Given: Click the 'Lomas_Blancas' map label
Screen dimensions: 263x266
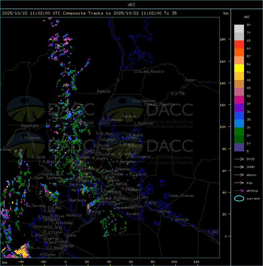Looking at the screenshot, I should click(x=181, y=196).
